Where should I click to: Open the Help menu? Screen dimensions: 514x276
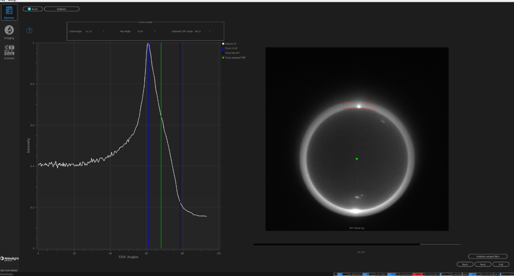click(x=2, y=0)
